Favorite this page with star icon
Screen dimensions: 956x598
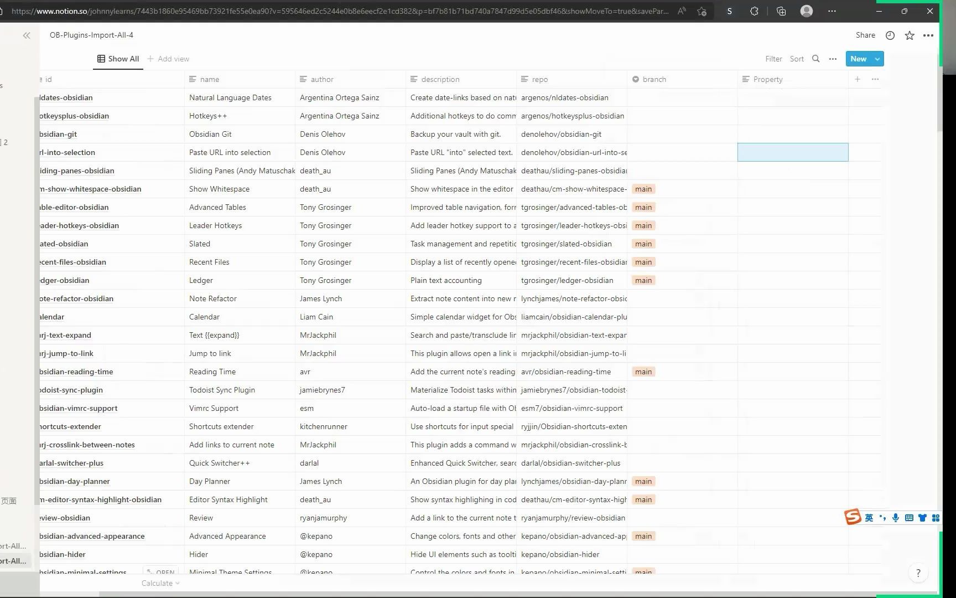[x=910, y=35]
